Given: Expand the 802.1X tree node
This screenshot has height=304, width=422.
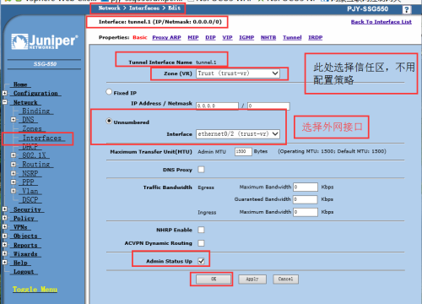Looking at the screenshot, I should pos(14,155).
